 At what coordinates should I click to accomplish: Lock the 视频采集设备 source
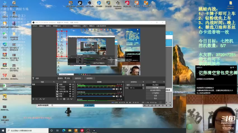pyautogui.click(x=73, y=92)
